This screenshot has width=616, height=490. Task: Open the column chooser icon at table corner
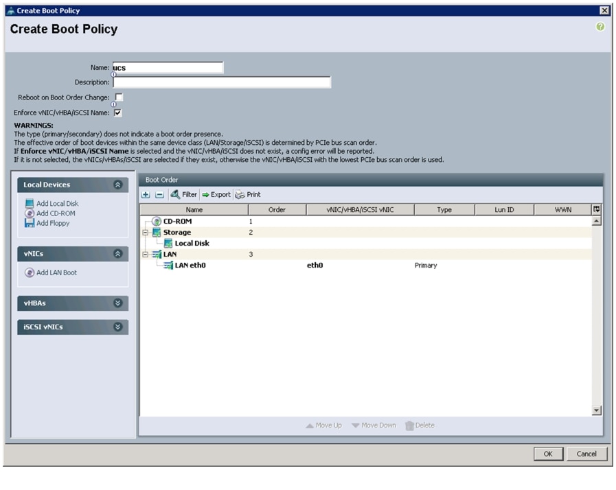[596, 209]
